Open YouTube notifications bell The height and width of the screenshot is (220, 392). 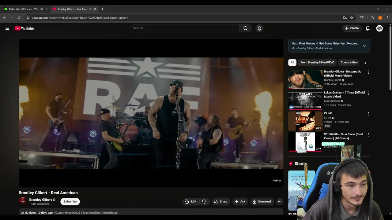[x=367, y=28]
